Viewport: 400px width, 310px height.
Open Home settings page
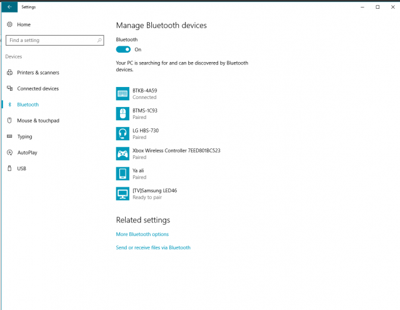pos(24,24)
